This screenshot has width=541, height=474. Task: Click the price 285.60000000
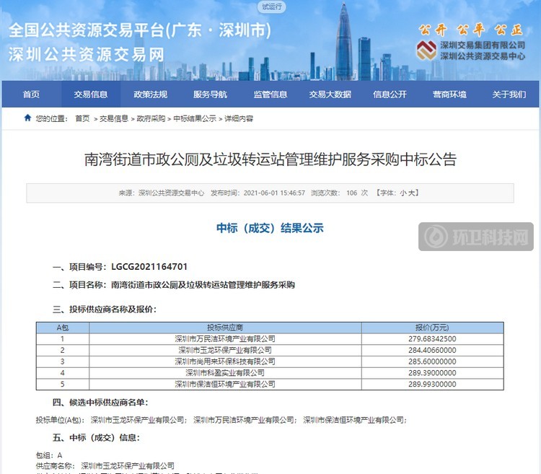[432, 361]
